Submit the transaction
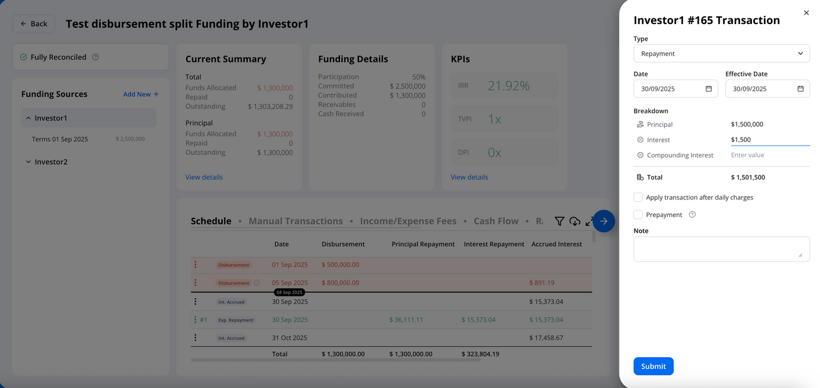Screen dimensions: 820x388 653,366
